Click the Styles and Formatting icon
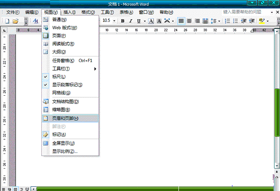 click(x=36, y=21)
